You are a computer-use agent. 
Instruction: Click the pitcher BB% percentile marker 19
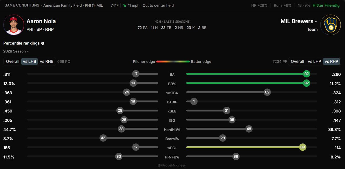[133, 83]
